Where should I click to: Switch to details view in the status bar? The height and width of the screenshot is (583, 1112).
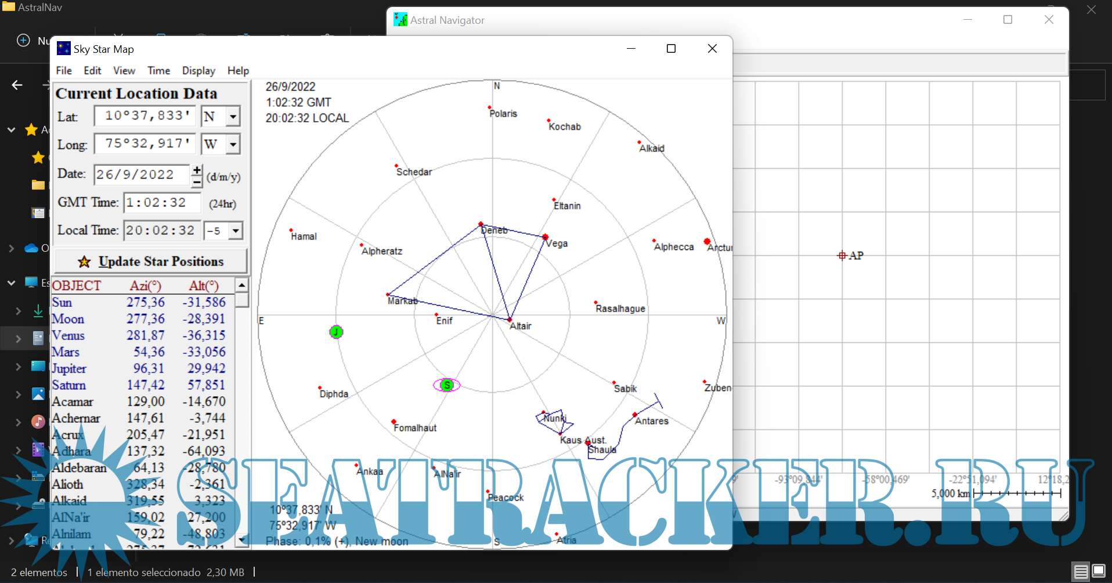(x=1081, y=572)
